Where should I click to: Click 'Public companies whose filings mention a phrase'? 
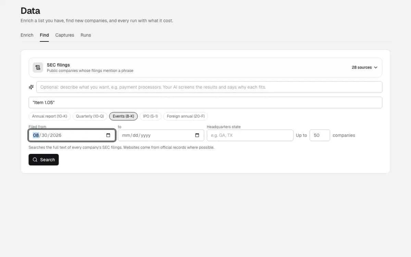pyautogui.click(x=90, y=71)
